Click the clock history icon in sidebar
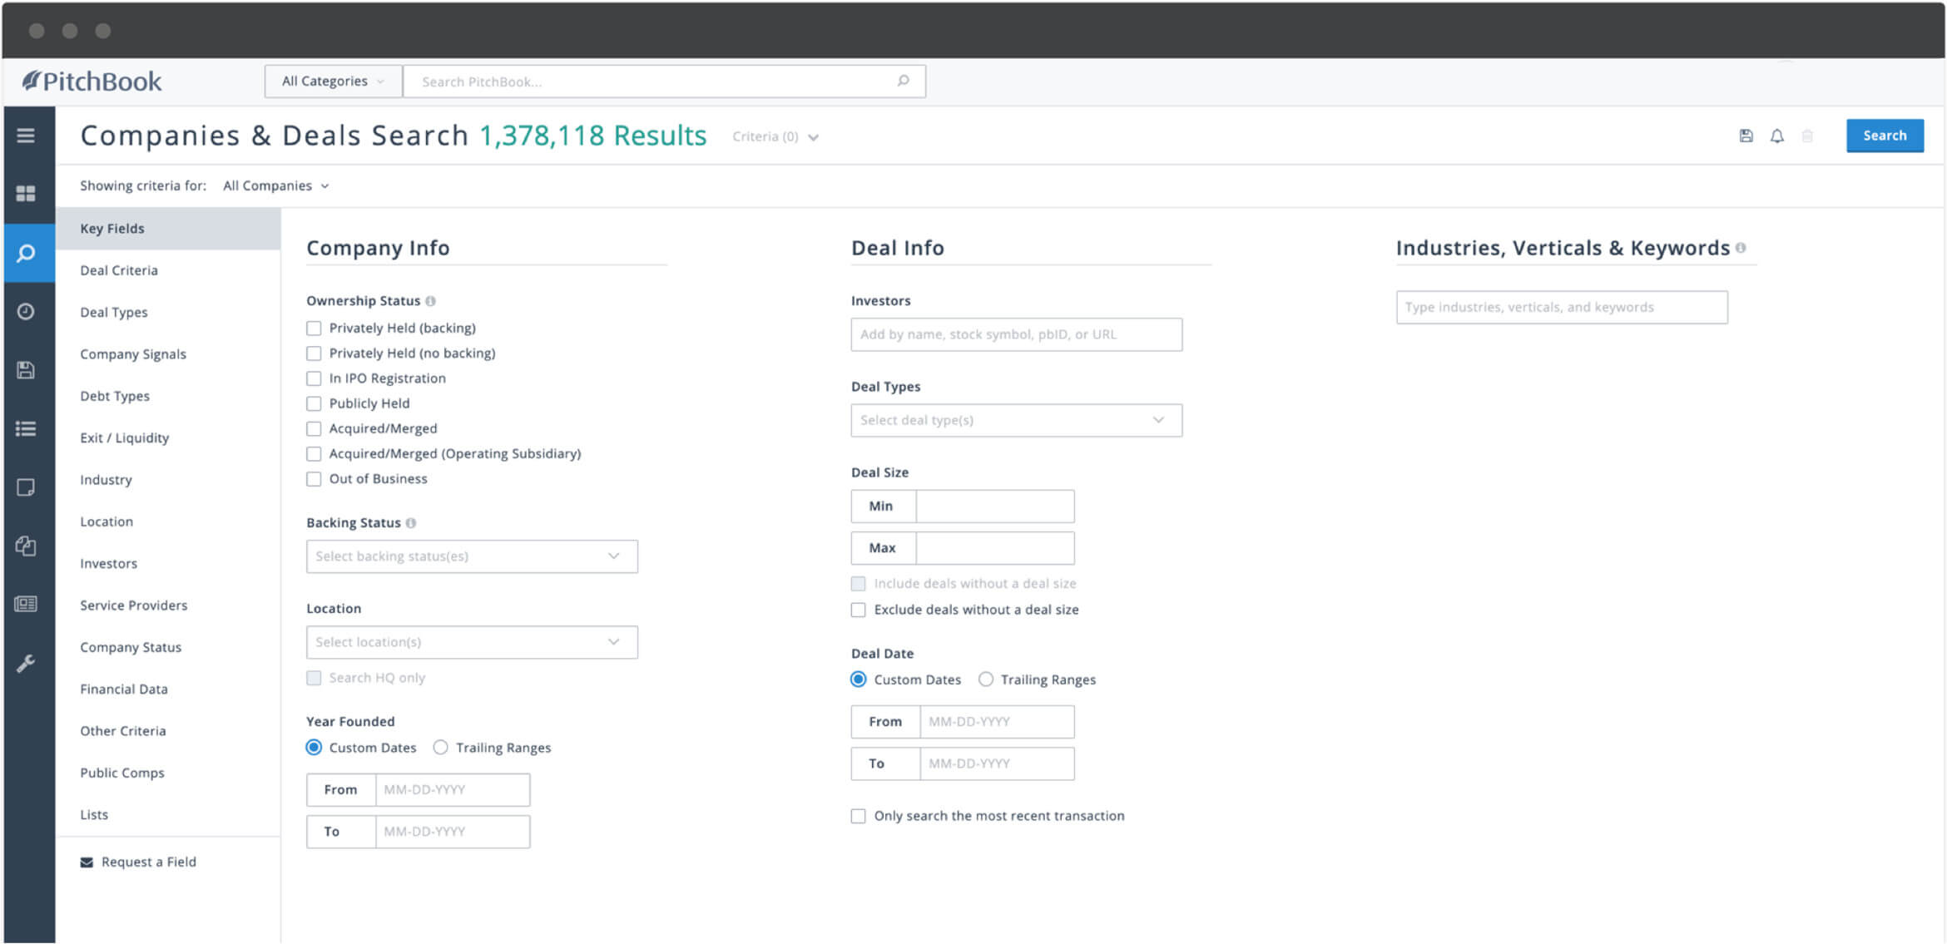This screenshot has height=944, width=1947. [26, 312]
